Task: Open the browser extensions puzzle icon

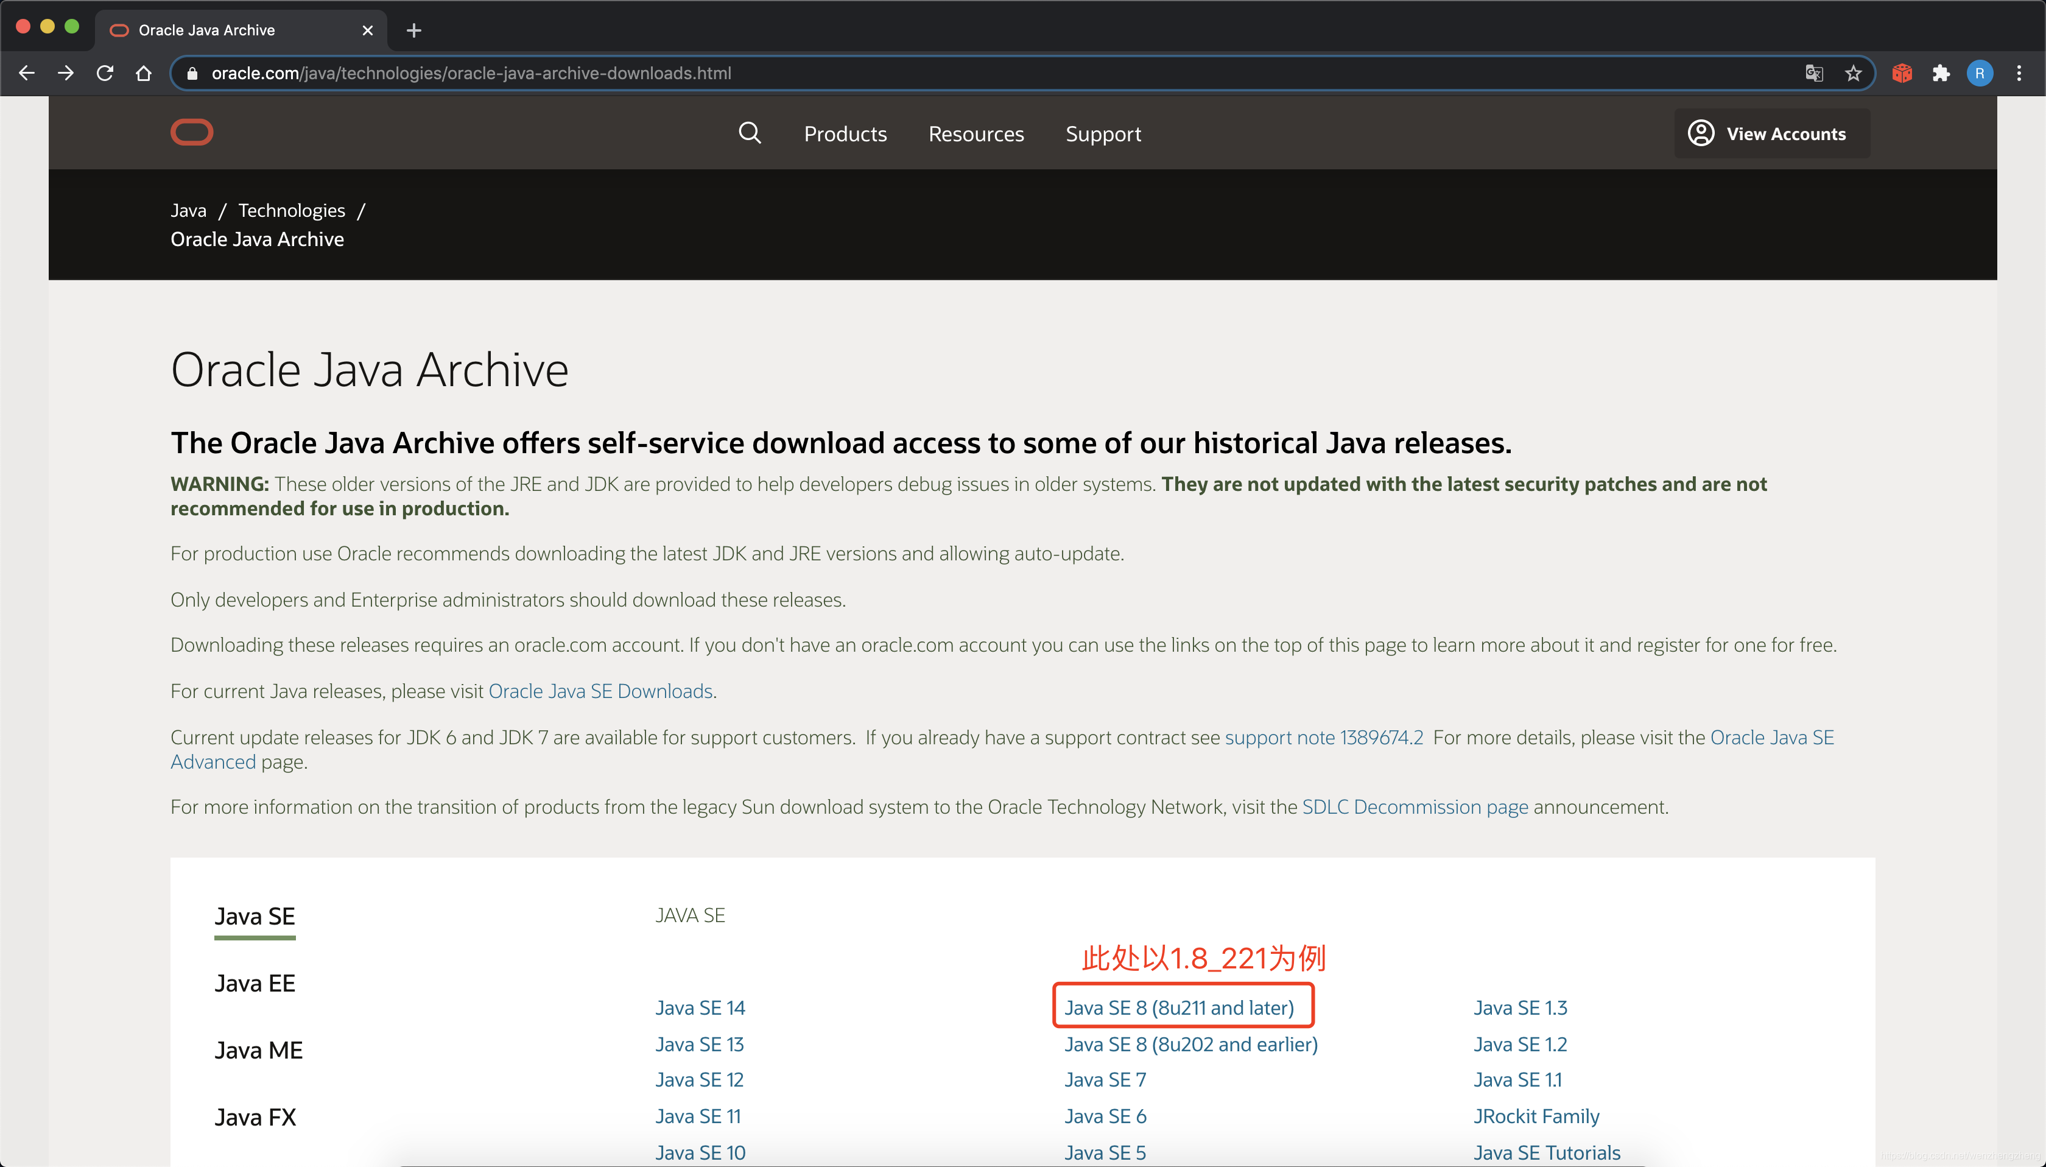Action: (x=1941, y=73)
